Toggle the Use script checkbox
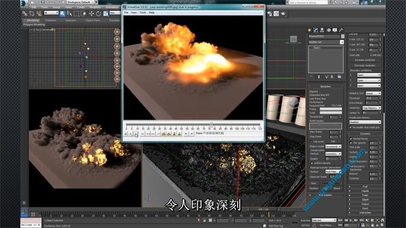Image resolution: width=406 pixels, height=228 pixels. (x=311, y=142)
